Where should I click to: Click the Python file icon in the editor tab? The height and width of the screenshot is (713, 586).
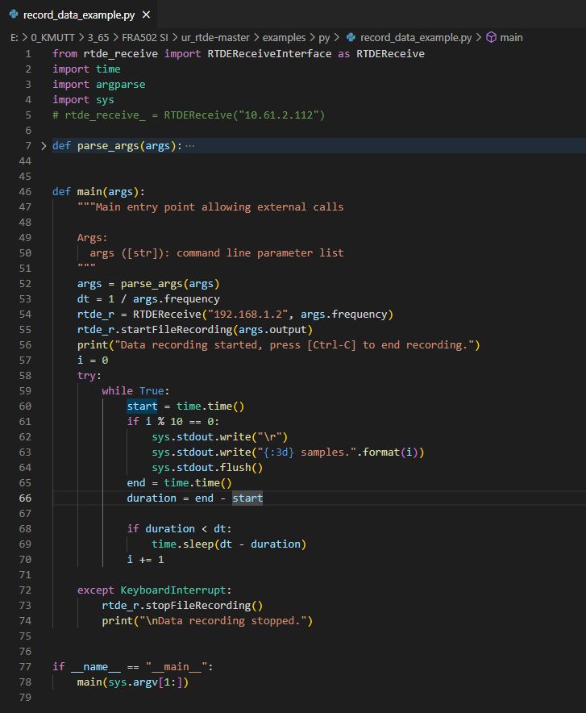click(x=14, y=15)
